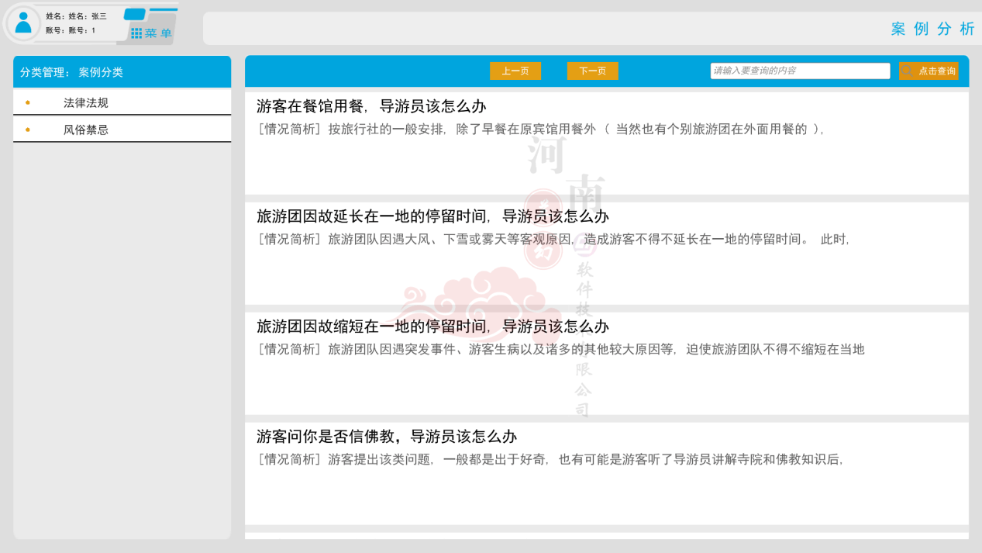
Task: Click the 下一页 button
Action: (592, 71)
